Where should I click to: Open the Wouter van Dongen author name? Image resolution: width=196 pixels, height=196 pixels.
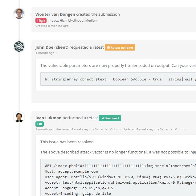click(55, 14)
